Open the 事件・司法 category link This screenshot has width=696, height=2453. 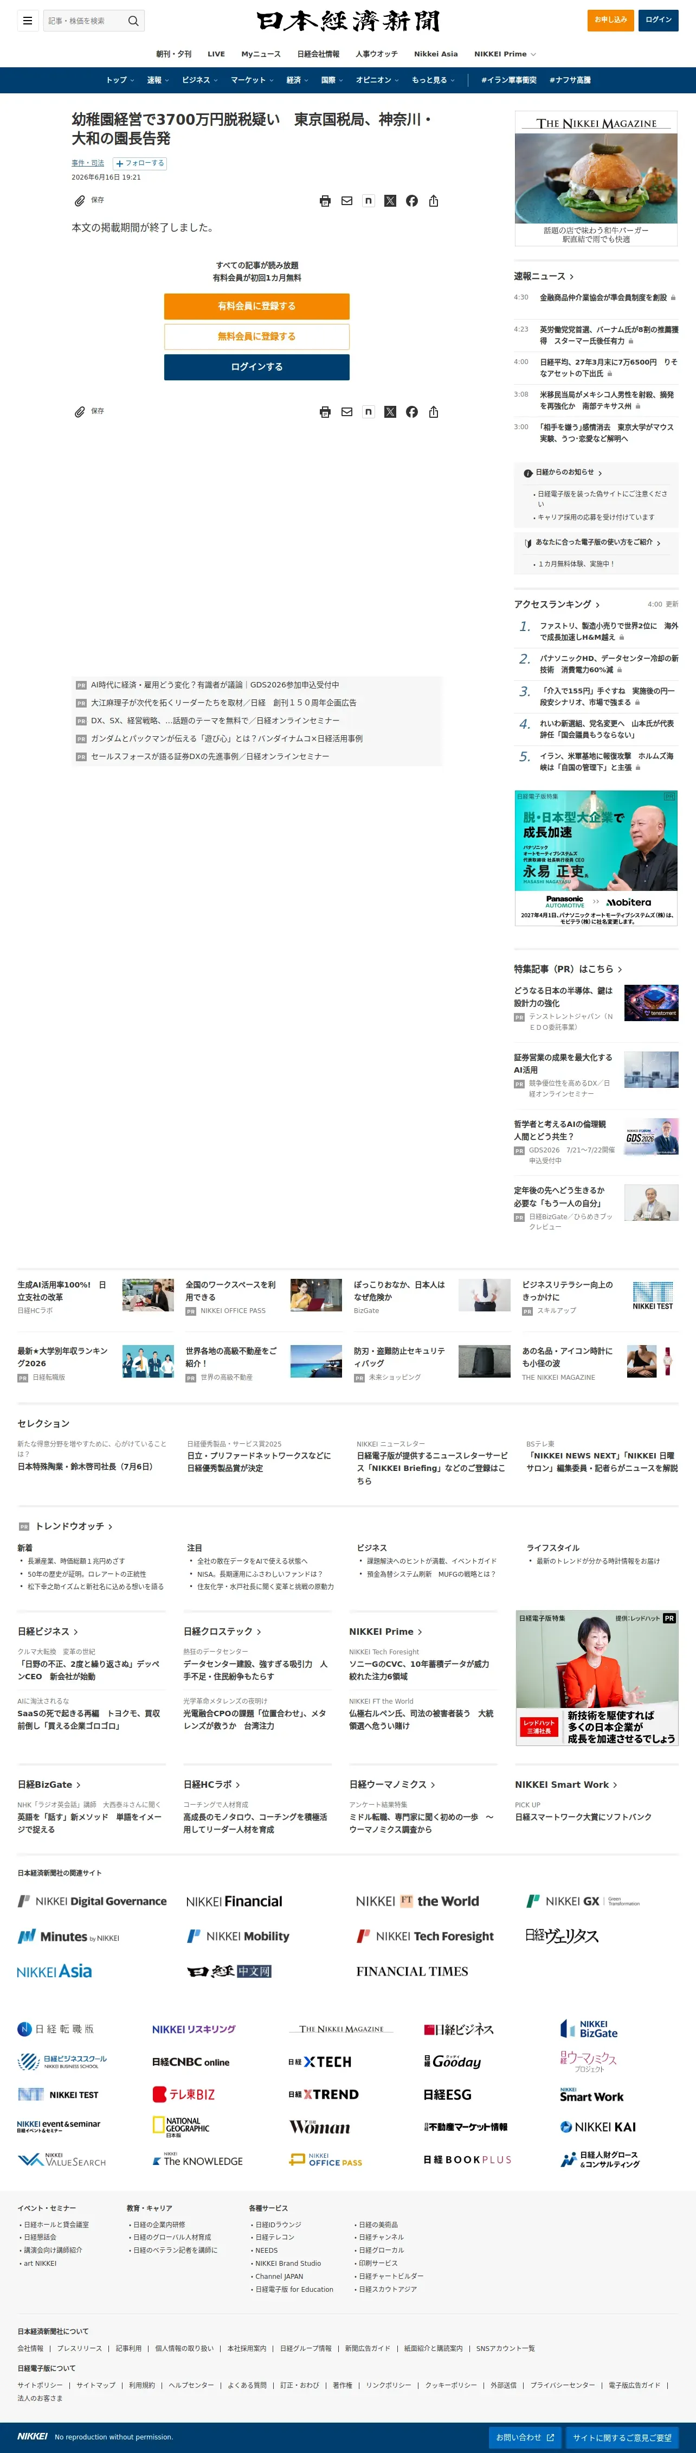click(87, 164)
